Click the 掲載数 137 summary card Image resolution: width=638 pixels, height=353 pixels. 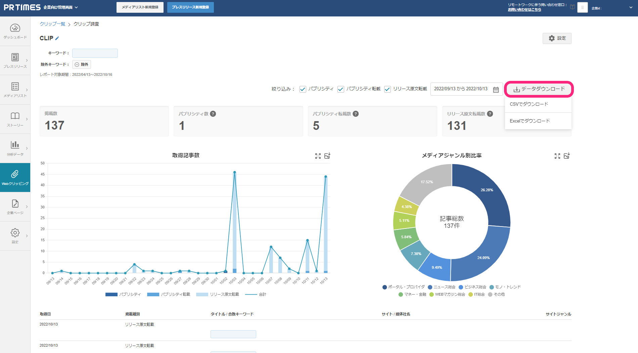[104, 121]
